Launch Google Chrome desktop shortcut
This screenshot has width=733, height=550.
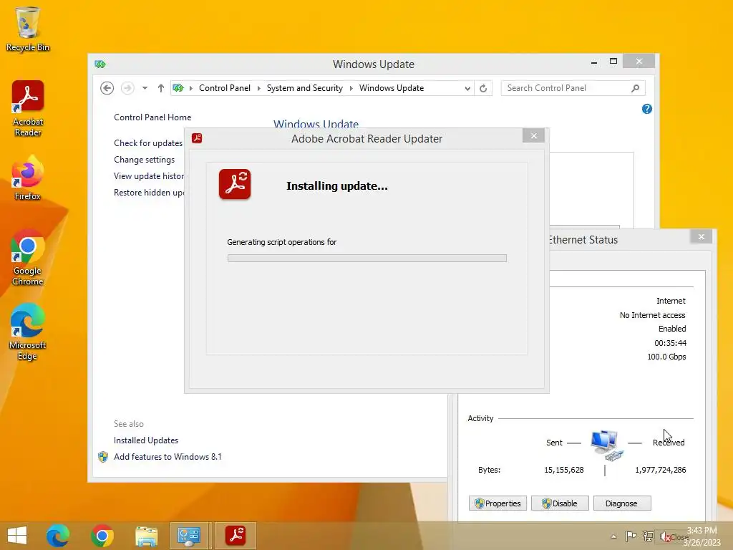[x=28, y=257]
